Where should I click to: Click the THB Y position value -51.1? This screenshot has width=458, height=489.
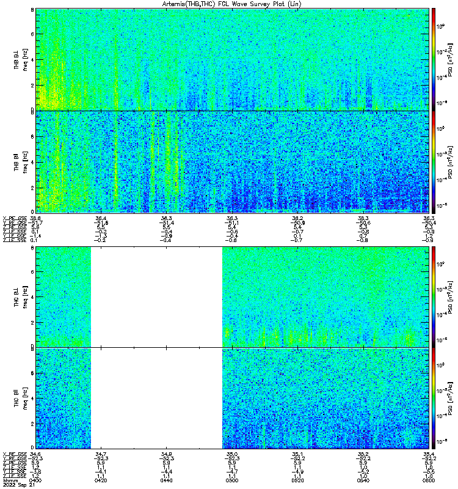232,222
